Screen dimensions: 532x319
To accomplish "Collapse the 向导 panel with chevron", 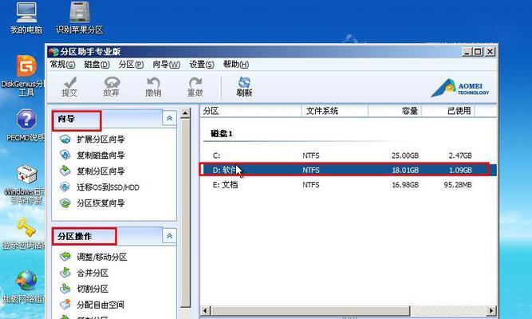I will (169, 118).
